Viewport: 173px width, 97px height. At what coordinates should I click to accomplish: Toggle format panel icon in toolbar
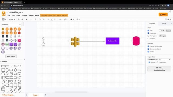(x=168, y=19)
